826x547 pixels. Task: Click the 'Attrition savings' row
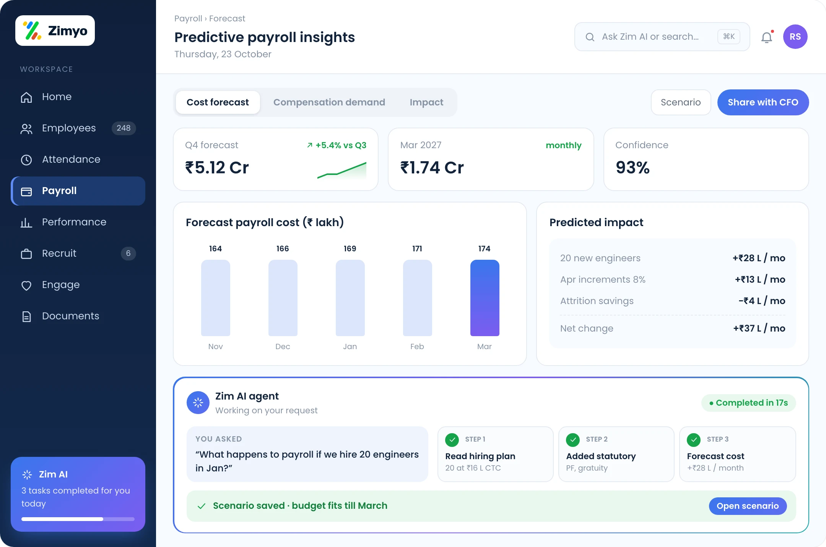coord(672,301)
